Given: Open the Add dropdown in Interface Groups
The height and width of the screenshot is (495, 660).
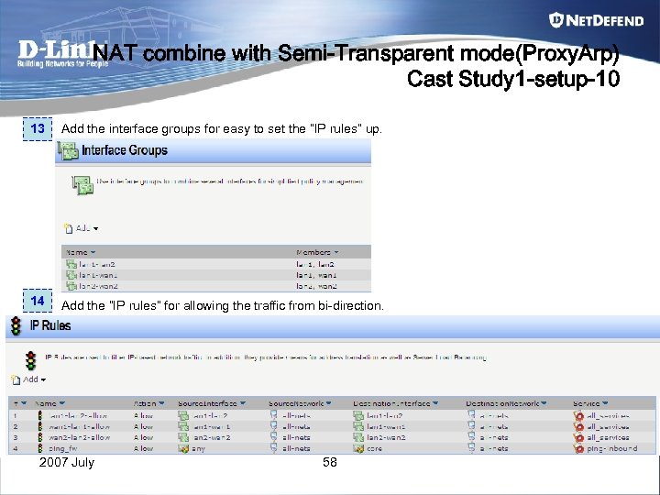Looking at the screenshot, I should pos(82,228).
